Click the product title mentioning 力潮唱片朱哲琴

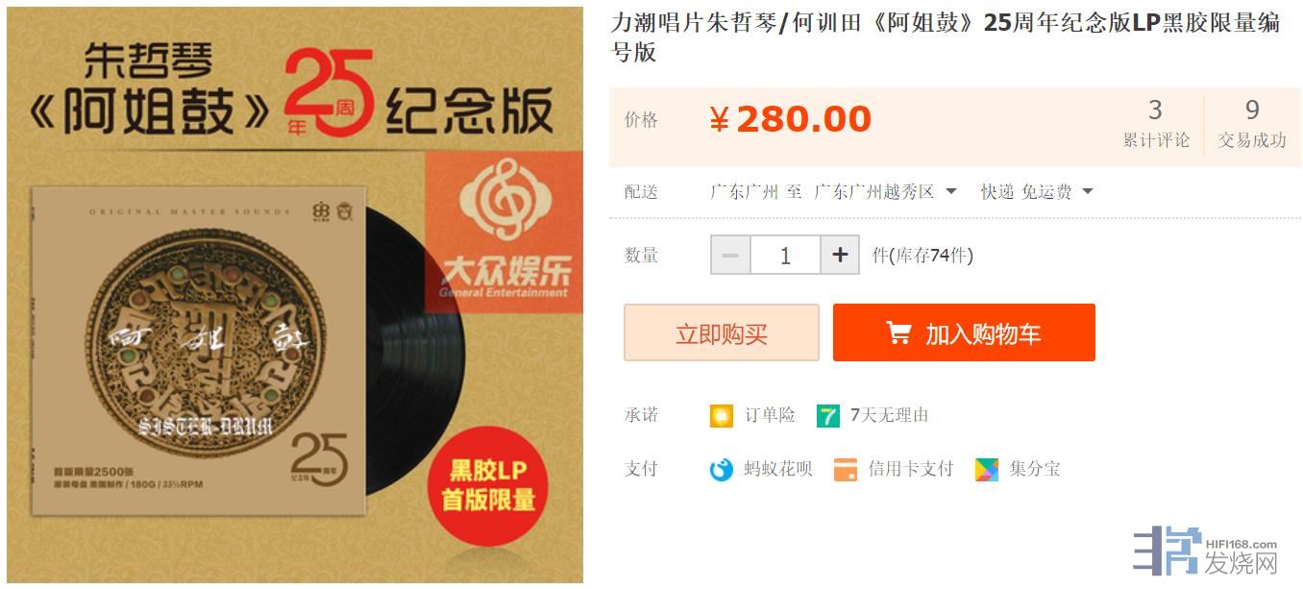[945, 37]
